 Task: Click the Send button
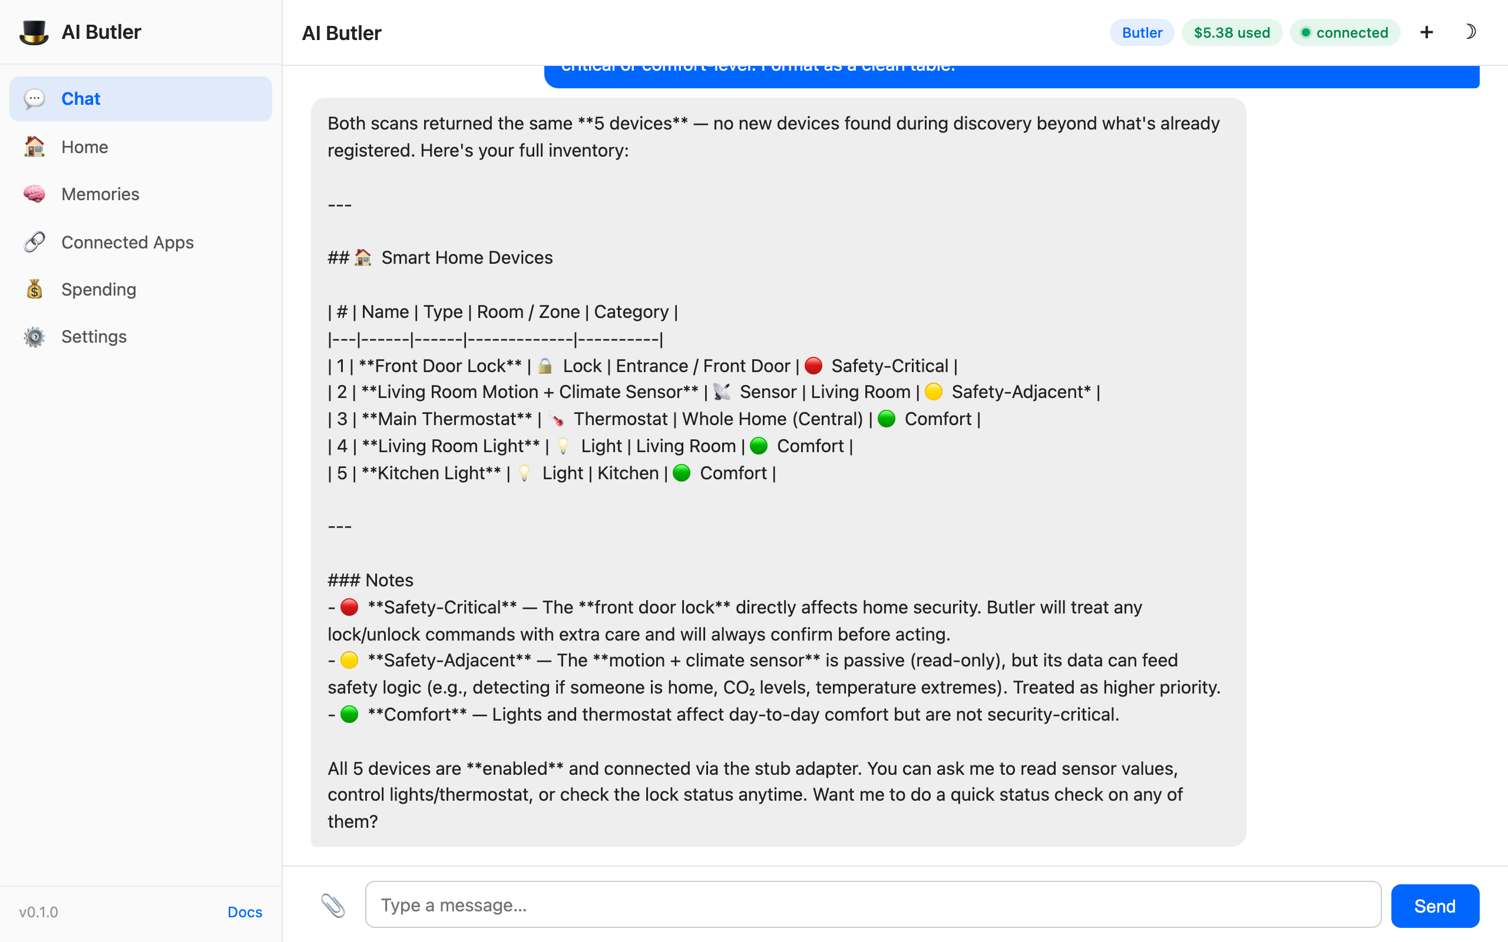point(1434,905)
